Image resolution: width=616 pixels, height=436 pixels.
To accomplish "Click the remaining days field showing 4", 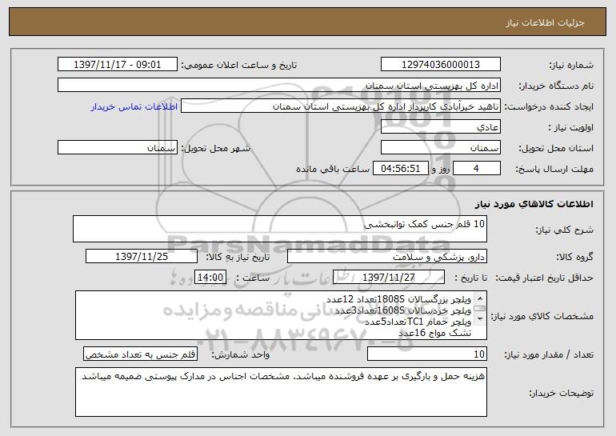I will 477,169.
